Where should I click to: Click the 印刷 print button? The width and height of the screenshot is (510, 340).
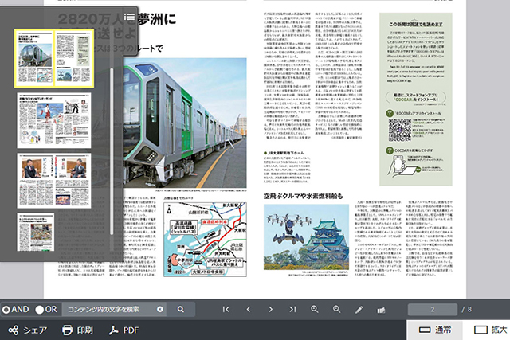(x=78, y=330)
